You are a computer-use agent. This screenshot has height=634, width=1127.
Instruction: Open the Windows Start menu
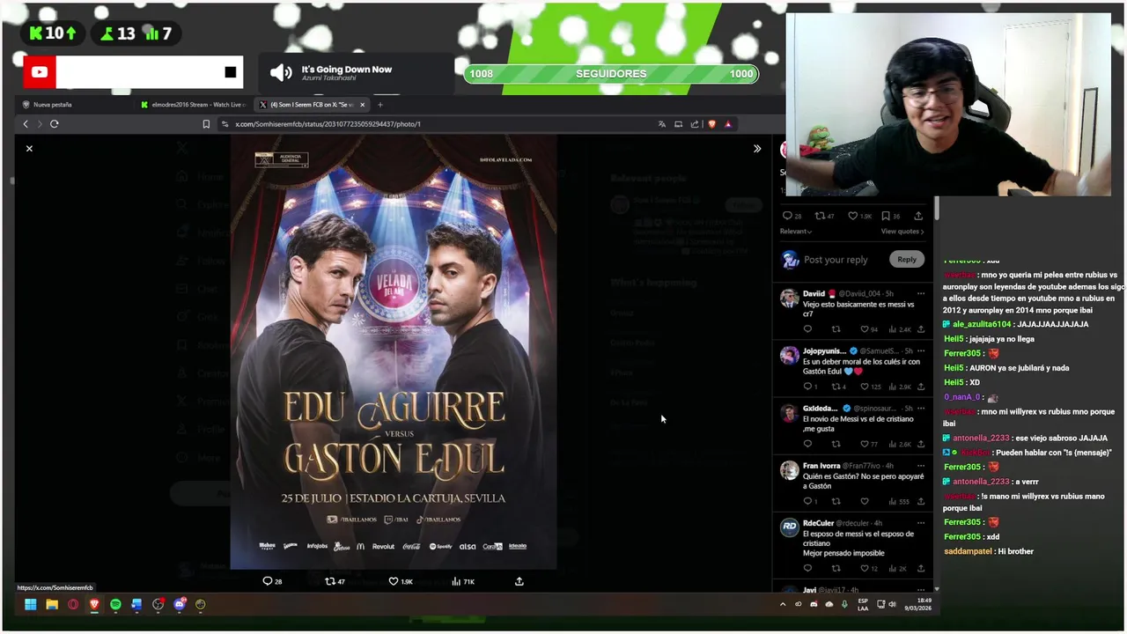[x=31, y=604]
